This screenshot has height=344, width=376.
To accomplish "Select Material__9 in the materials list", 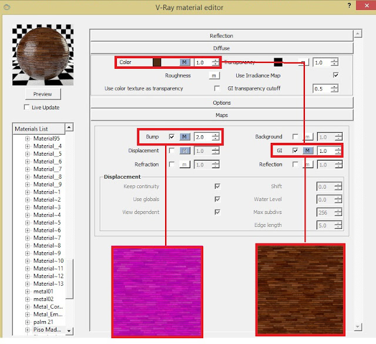I will coord(48,185).
